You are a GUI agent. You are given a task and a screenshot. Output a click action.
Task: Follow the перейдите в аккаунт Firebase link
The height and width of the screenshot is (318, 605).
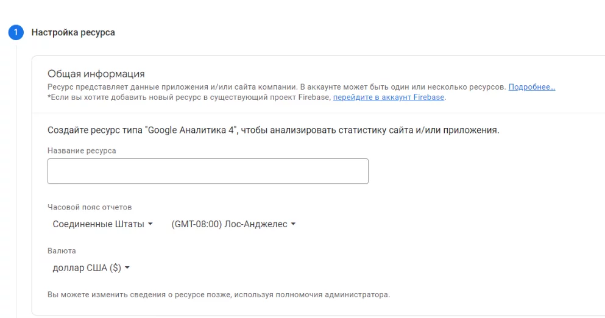pos(389,97)
